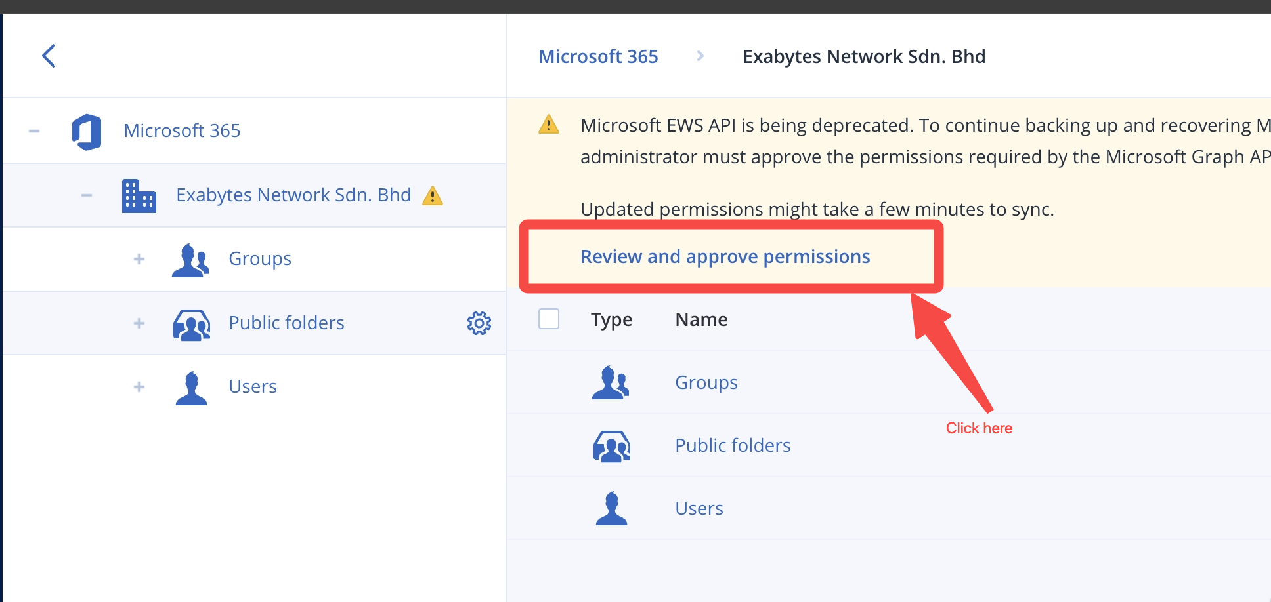Click the Public folders type icon in the table
Screen dimensions: 1271x602
612,446
